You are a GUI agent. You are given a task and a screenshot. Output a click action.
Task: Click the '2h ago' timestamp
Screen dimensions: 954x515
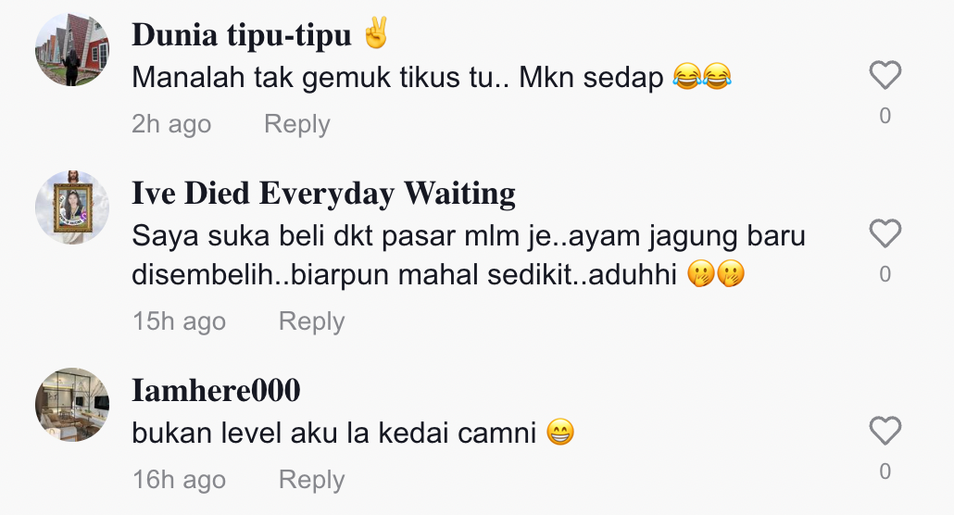pos(171,124)
